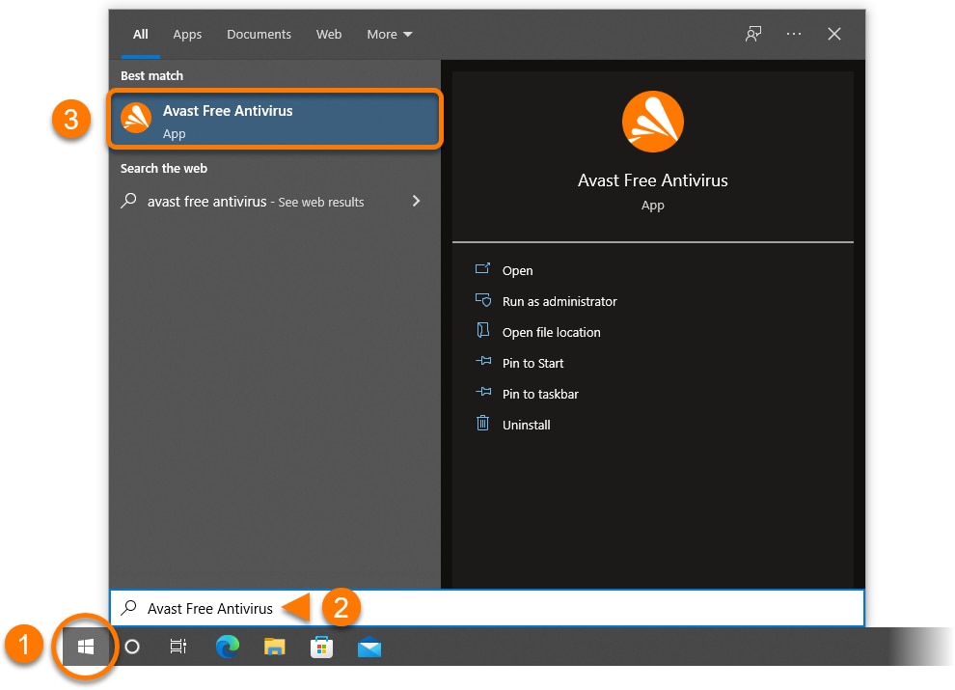The width and height of the screenshot is (955, 690).
Task: Open Cortana circle icon on taskbar
Action: [x=132, y=647]
